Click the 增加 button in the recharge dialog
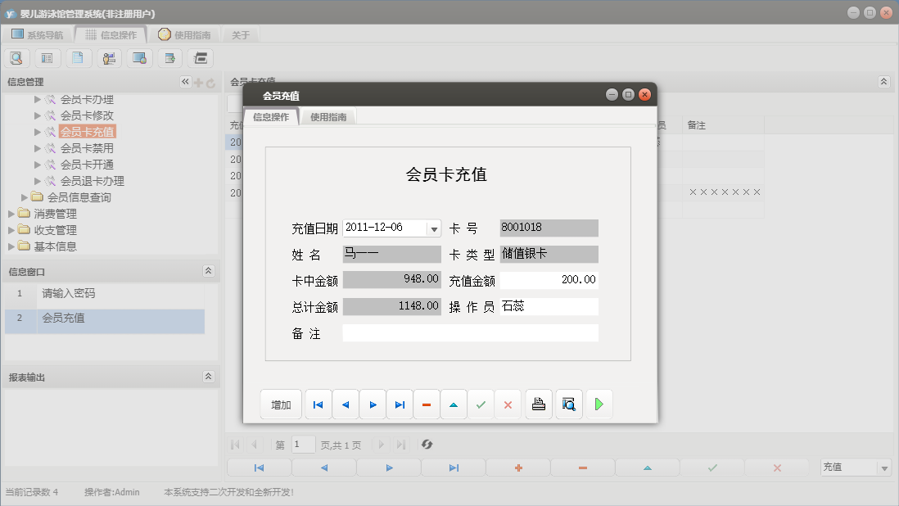 coord(281,404)
